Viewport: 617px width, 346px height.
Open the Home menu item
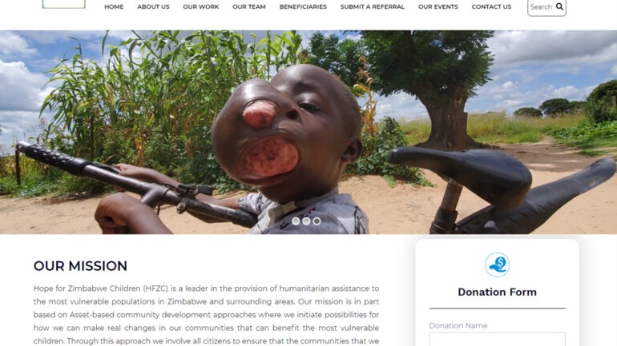[x=114, y=6]
